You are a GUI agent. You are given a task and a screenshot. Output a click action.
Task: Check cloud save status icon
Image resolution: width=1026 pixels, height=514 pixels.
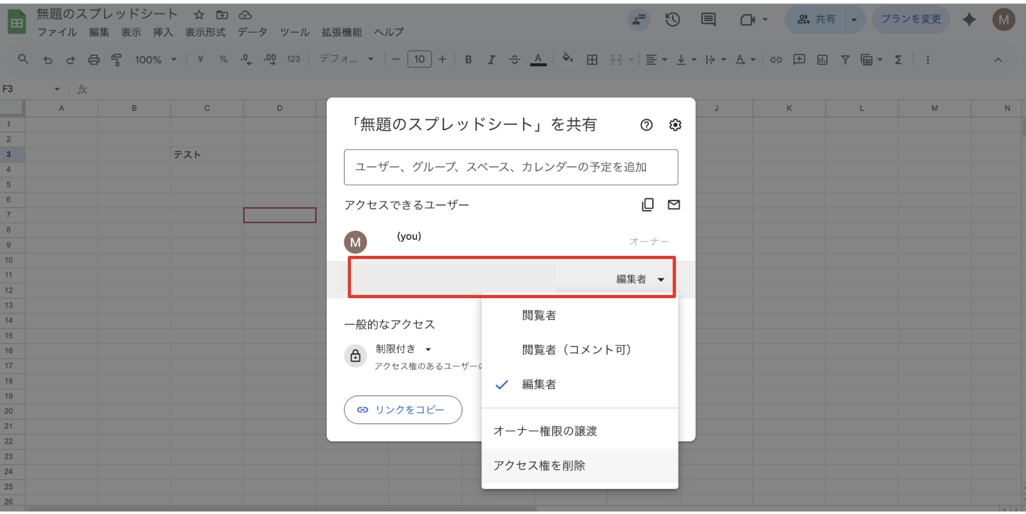[x=245, y=15]
